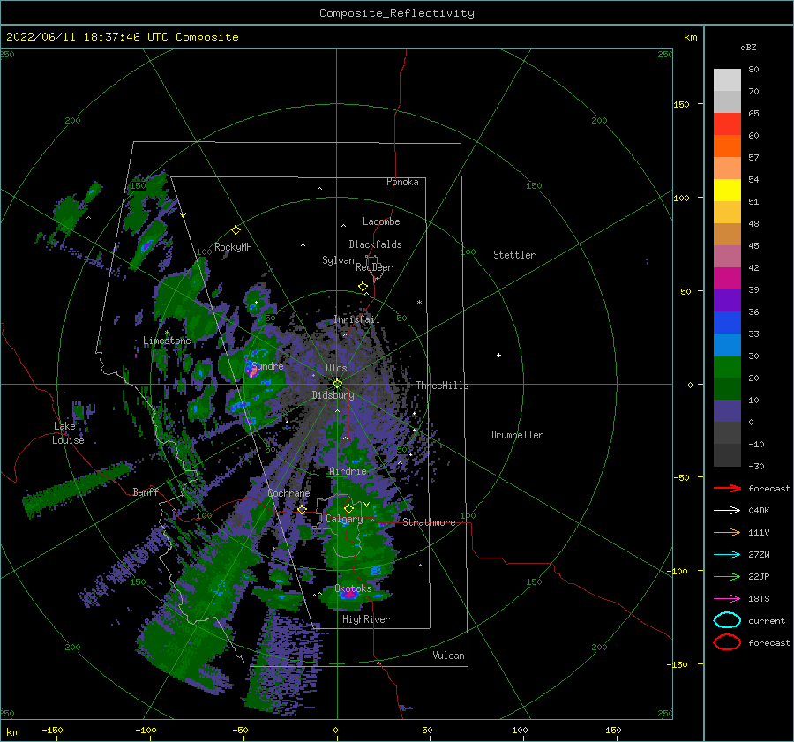Select the magenta 18TS arrow legend symbol
Viewport: 794px width, 742px height.
(727, 599)
